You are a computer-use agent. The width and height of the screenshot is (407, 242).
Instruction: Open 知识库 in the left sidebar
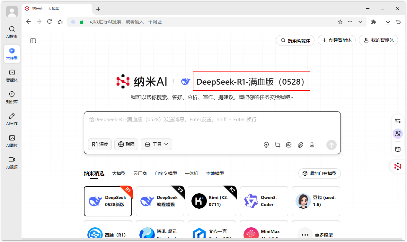[x=12, y=97]
